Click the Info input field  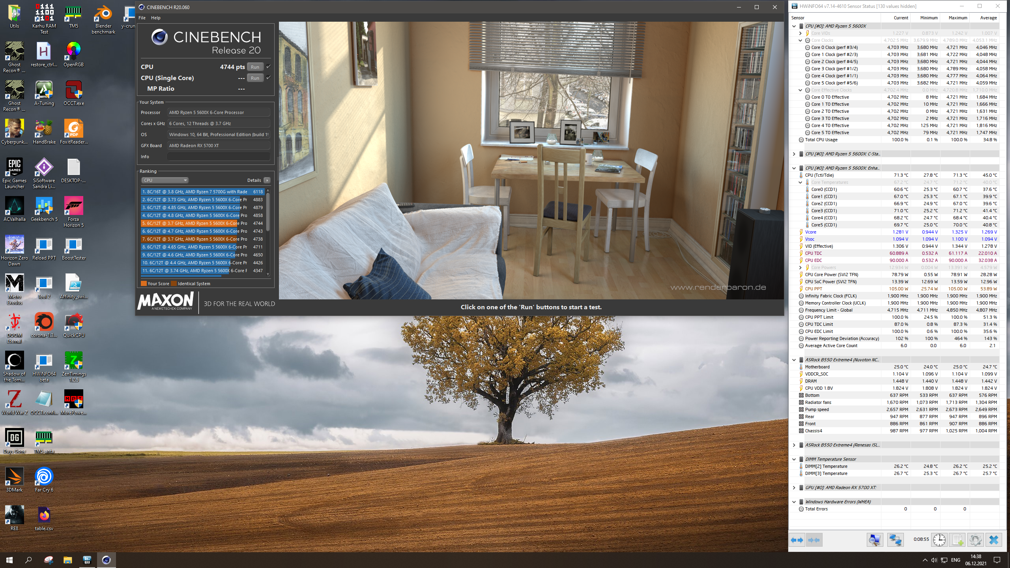219,157
